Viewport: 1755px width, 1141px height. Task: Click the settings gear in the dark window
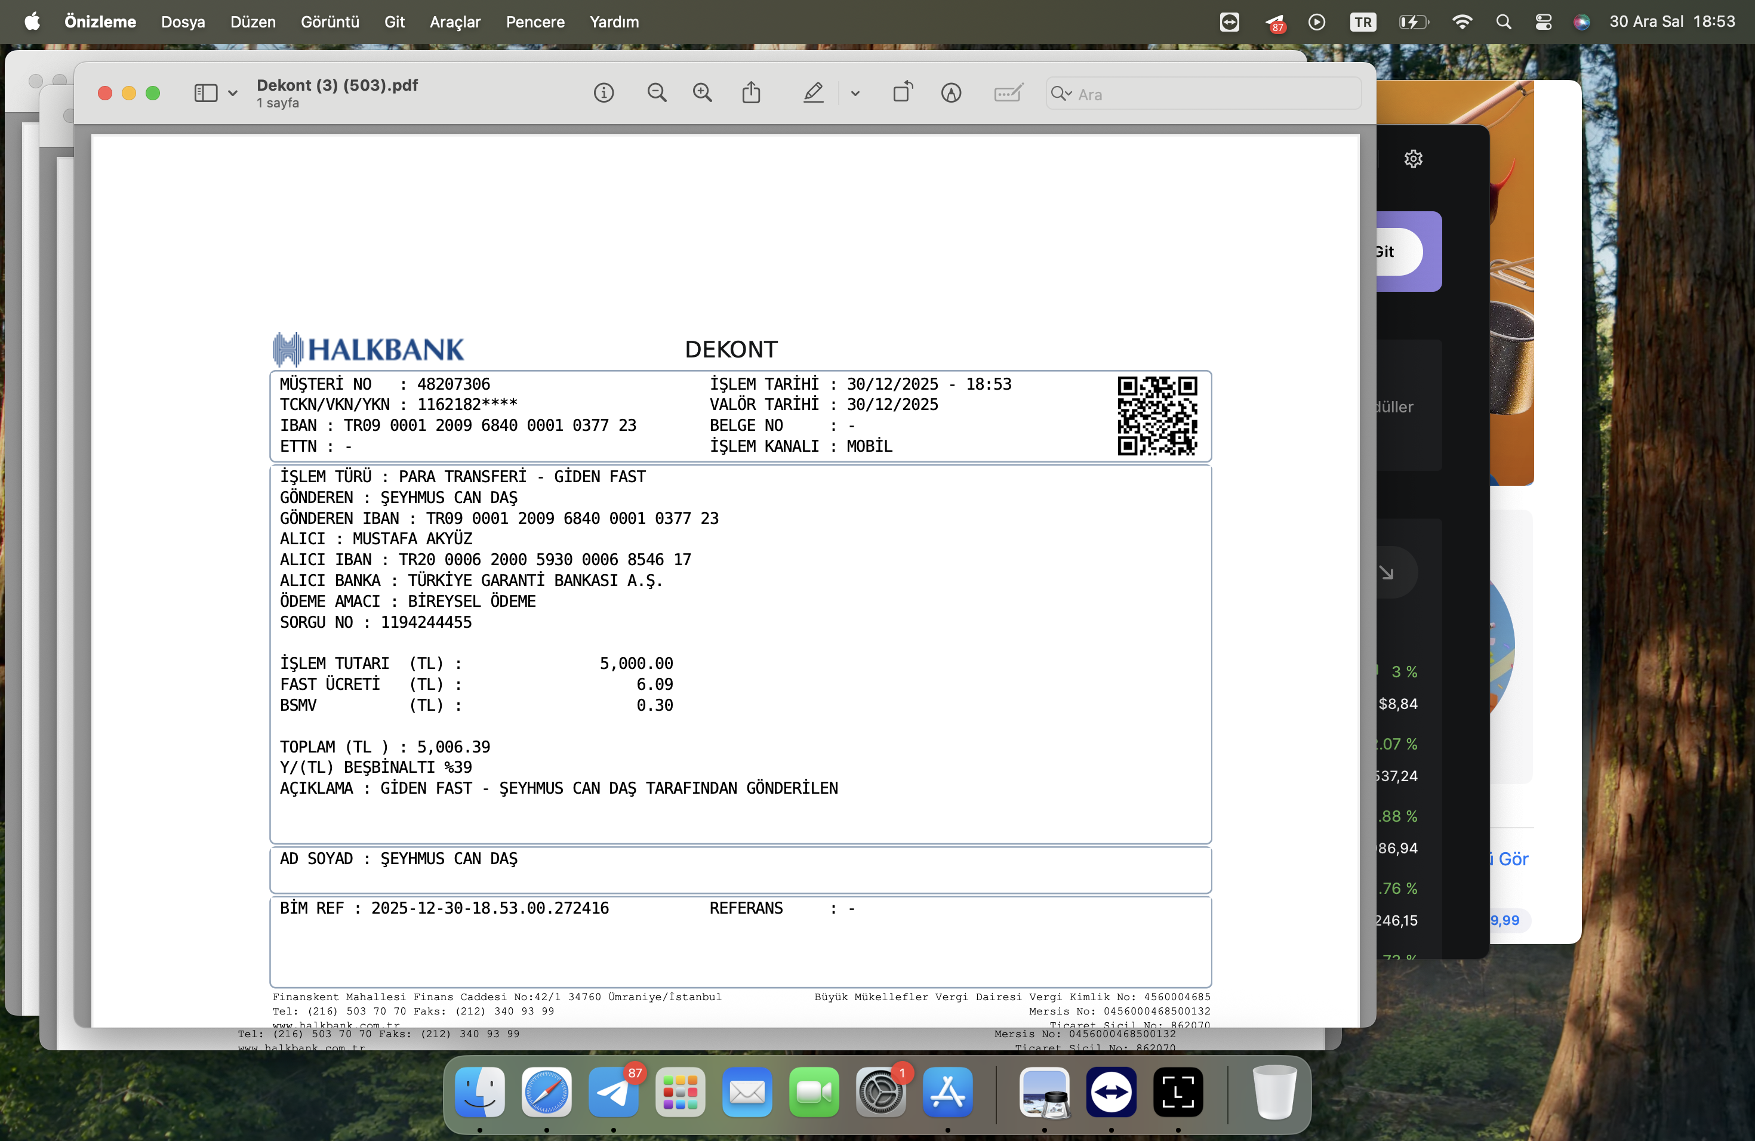[1413, 159]
